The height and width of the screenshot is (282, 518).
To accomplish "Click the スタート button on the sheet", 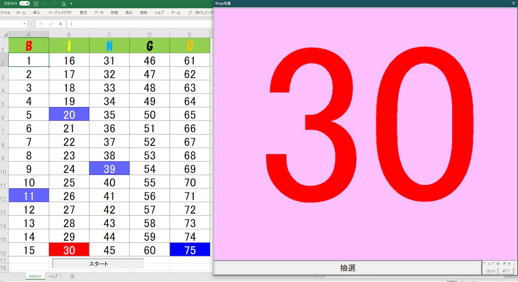I will [x=98, y=264].
